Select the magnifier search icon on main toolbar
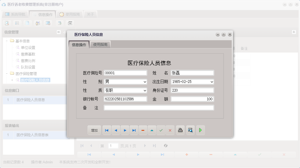This screenshot has width=300, height=168. point(7,23)
